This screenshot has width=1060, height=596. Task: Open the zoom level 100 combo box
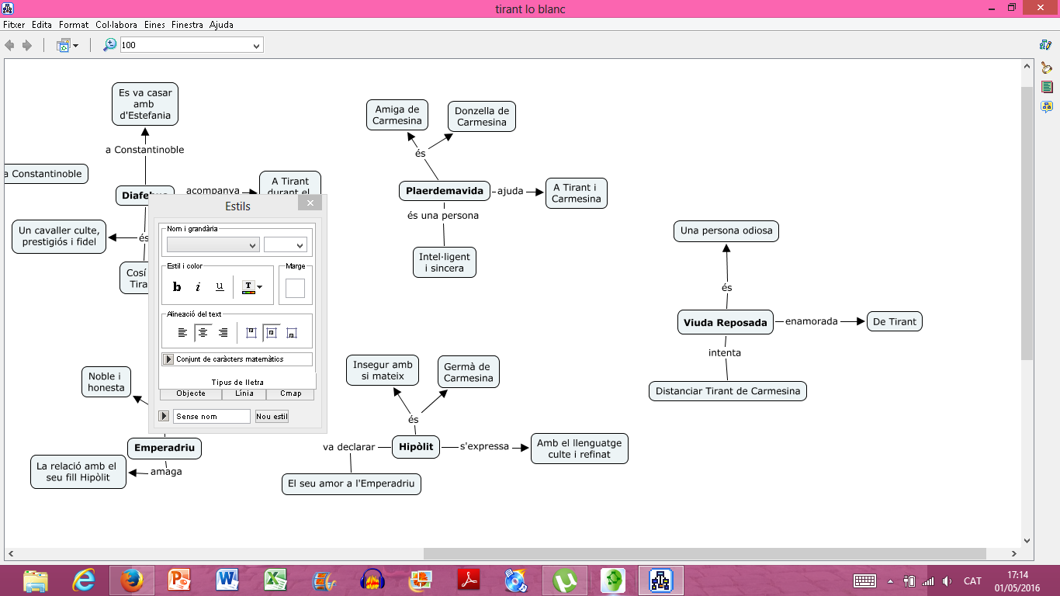coord(192,45)
